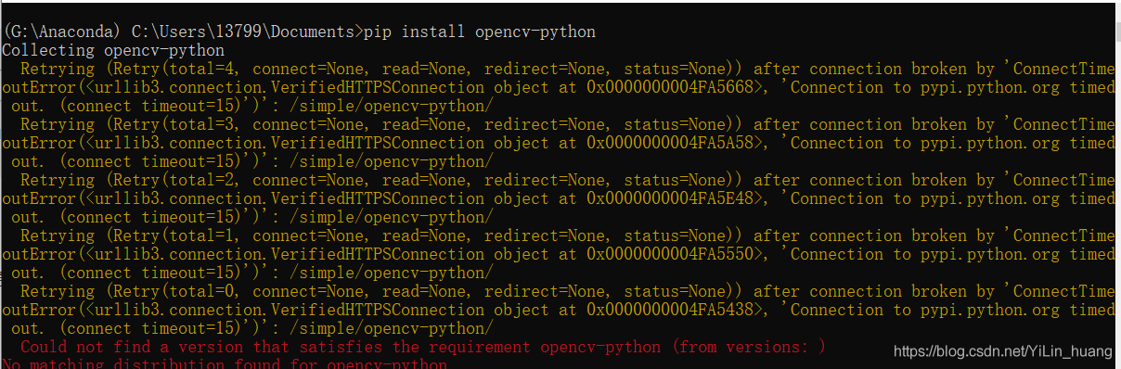Screen dimensions: 1121x369
Task: Click the 'Retry(total=1' warning text
Action: click(x=175, y=235)
